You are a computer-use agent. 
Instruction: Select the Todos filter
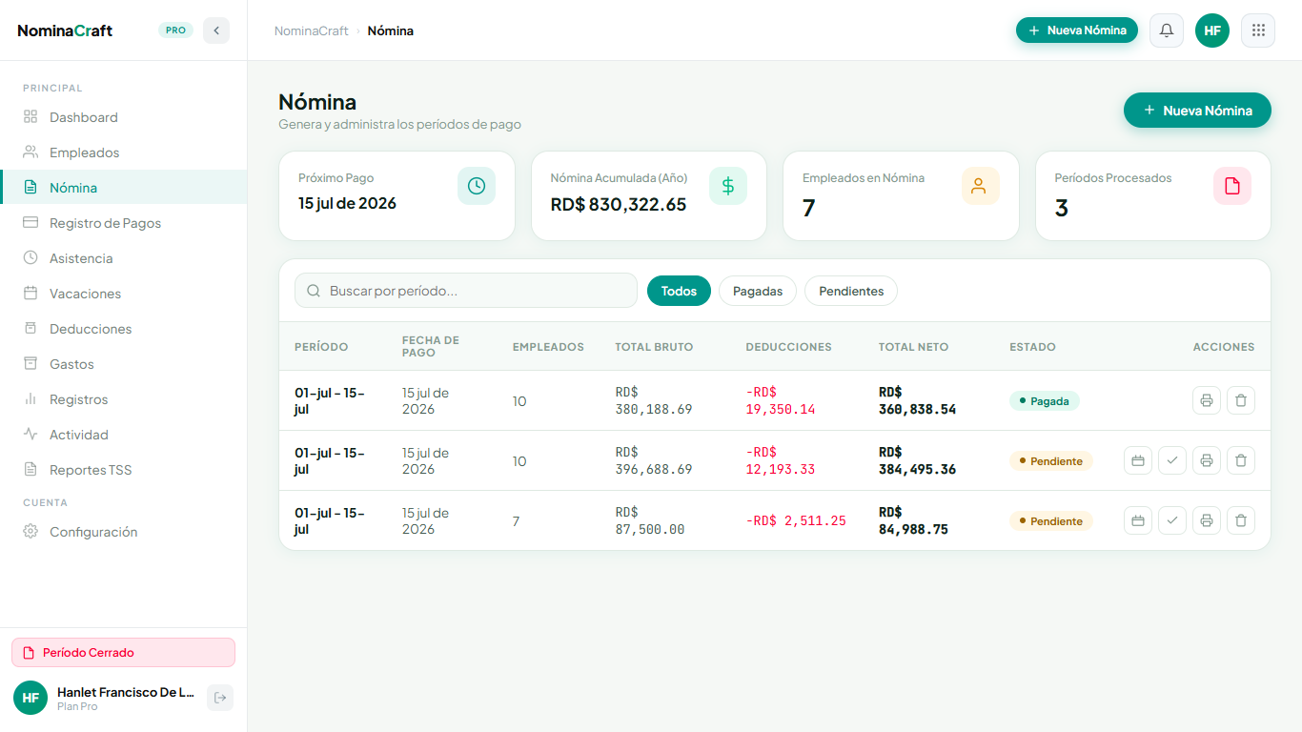point(679,291)
